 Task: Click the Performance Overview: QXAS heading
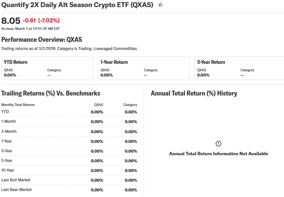pyautogui.click(x=42, y=40)
